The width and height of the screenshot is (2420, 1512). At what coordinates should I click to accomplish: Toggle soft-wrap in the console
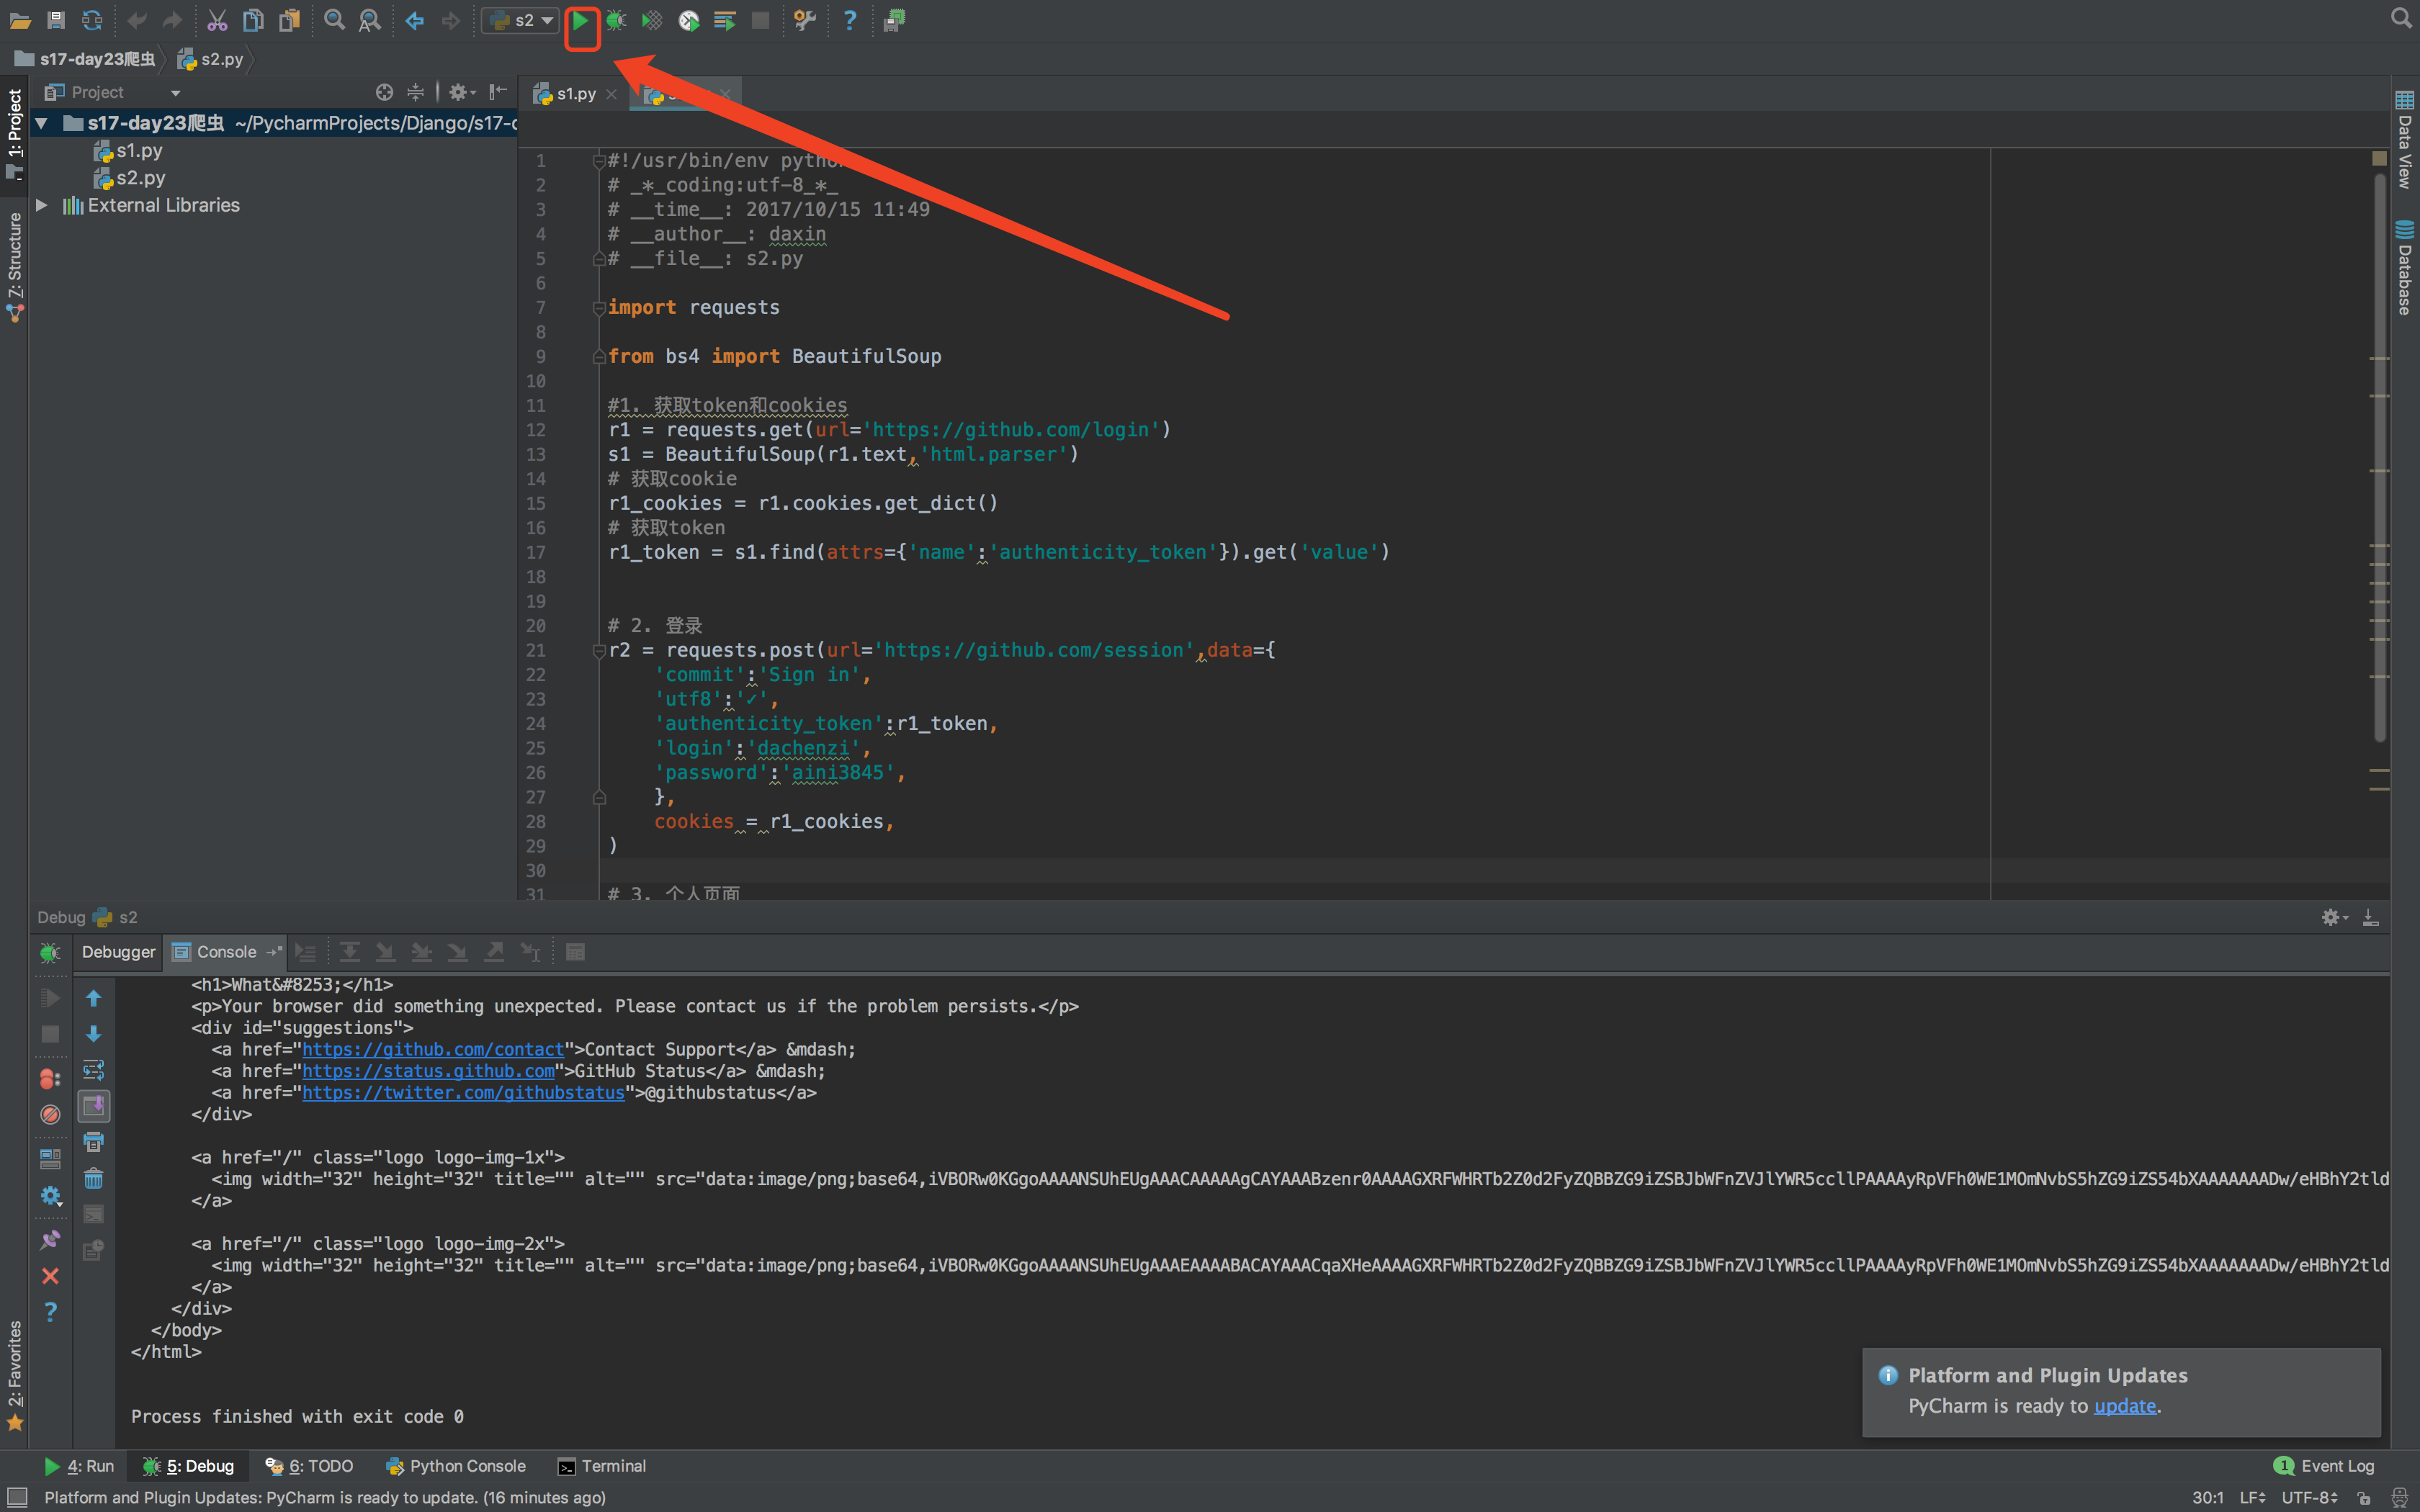click(x=94, y=1070)
